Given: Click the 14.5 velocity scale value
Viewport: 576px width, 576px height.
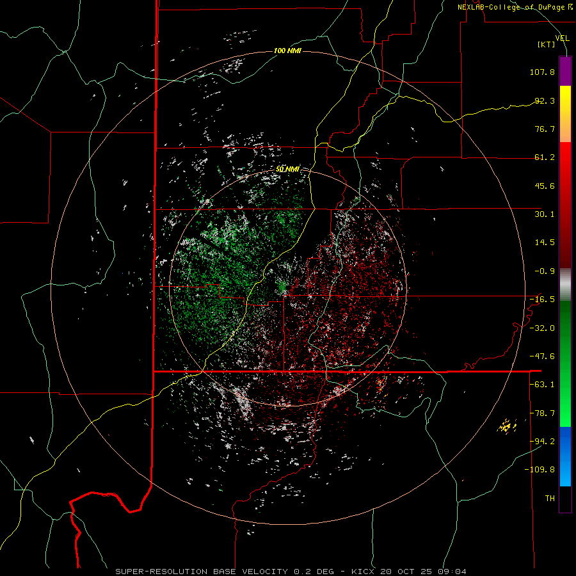Looking at the screenshot, I should click(x=545, y=243).
